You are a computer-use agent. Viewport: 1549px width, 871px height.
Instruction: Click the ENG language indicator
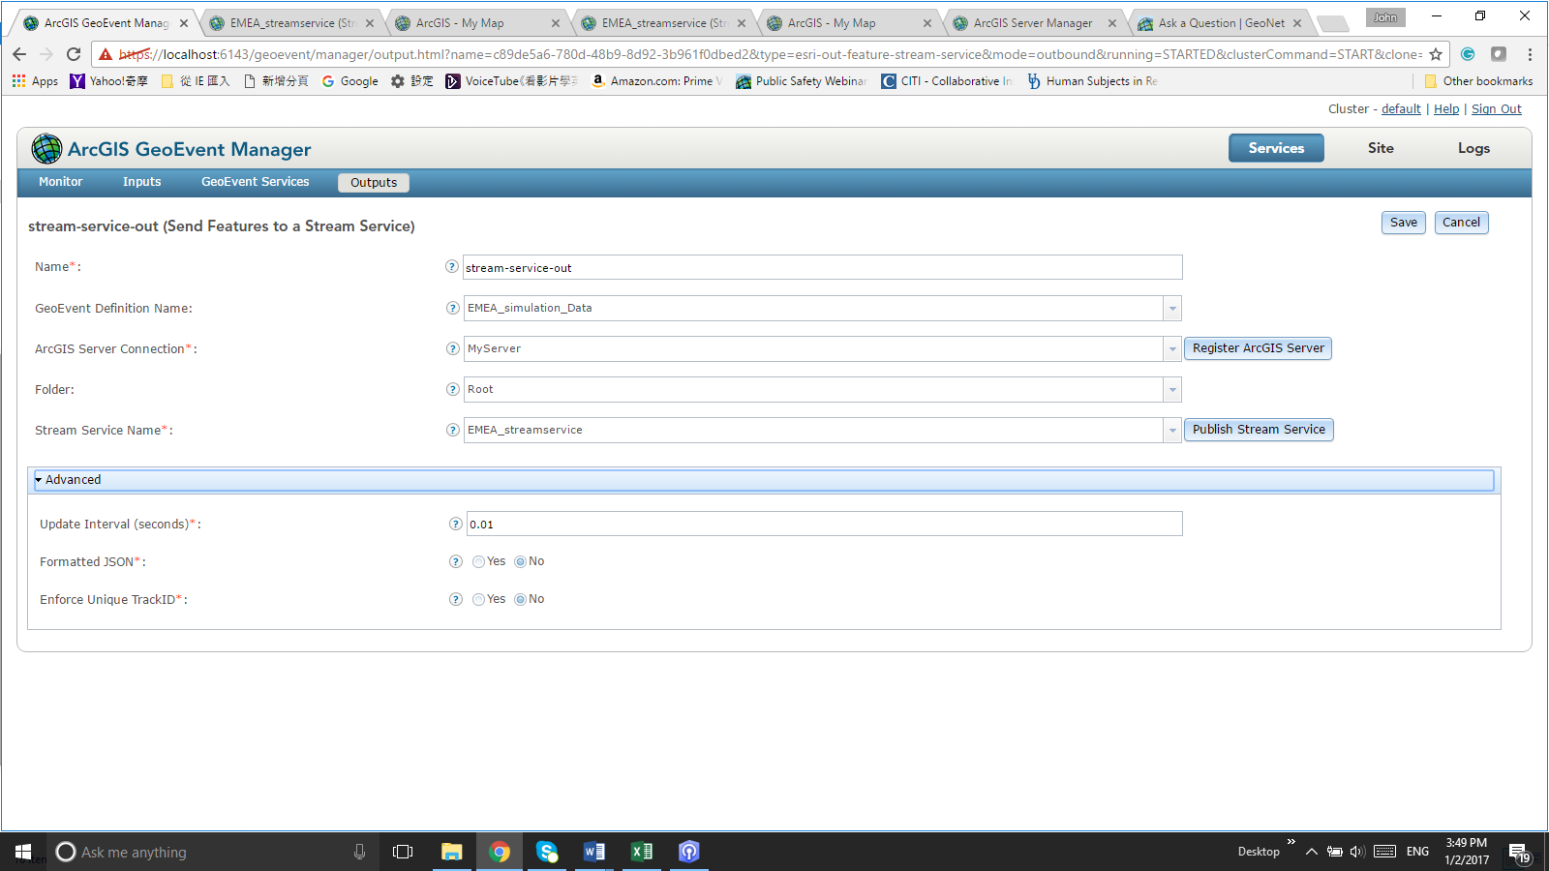[1417, 852]
